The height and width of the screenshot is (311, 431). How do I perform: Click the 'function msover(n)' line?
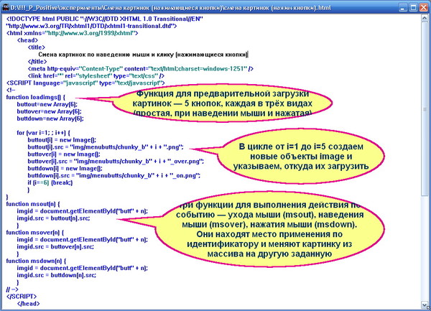(35, 233)
